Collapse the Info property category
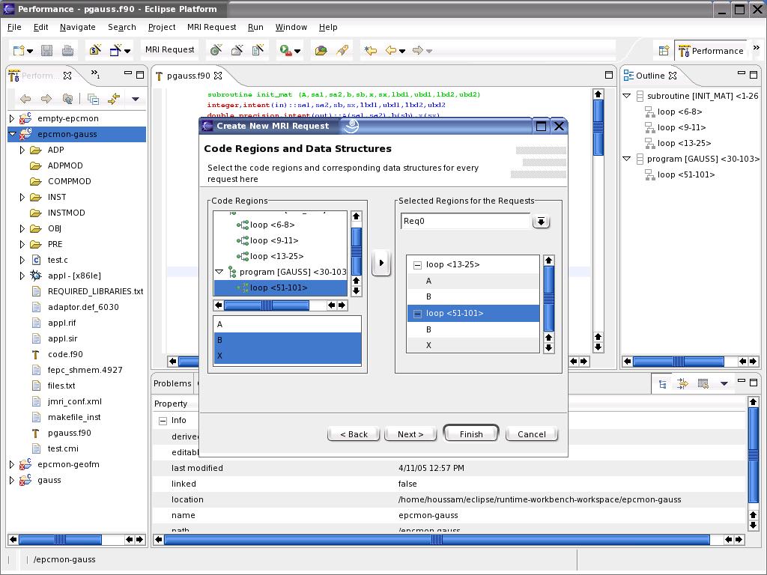This screenshot has height=575, width=767. coord(163,421)
